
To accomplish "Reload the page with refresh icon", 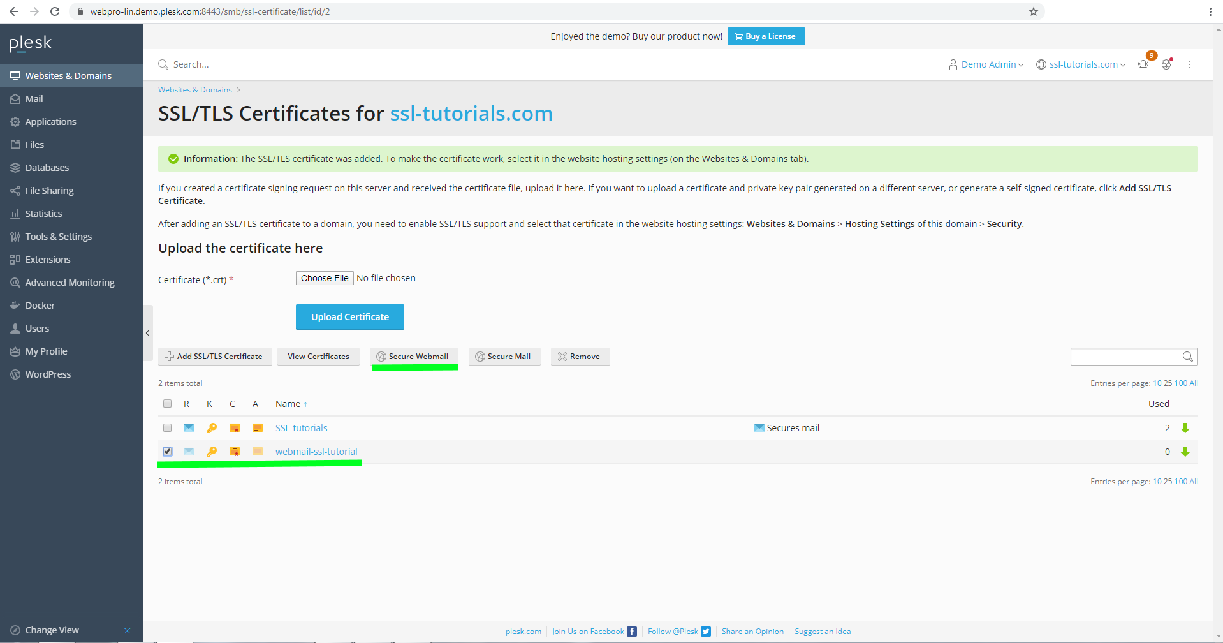I will 55,11.
